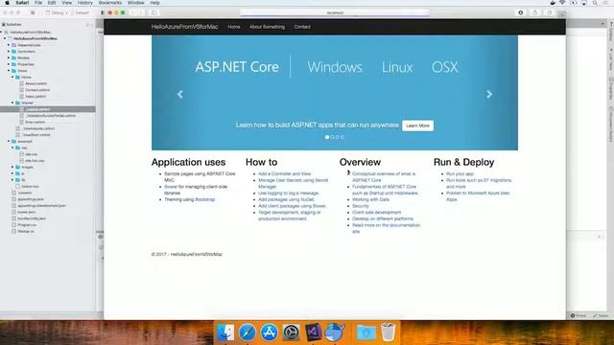Select third carousel indicator dot
The height and width of the screenshot is (345, 614).
[337, 137]
